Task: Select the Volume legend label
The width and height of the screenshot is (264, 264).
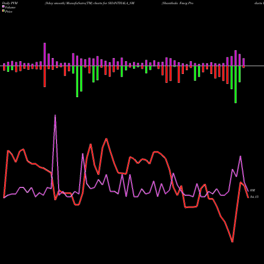Action: [10, 7]
